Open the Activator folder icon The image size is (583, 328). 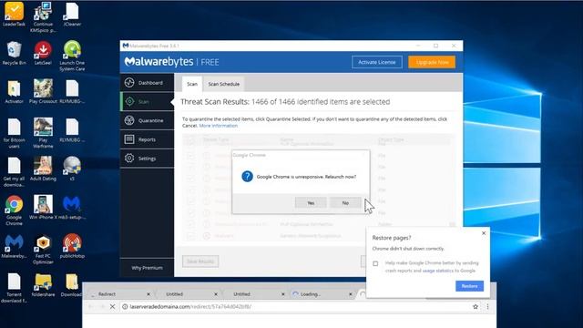tap(15, 91)
